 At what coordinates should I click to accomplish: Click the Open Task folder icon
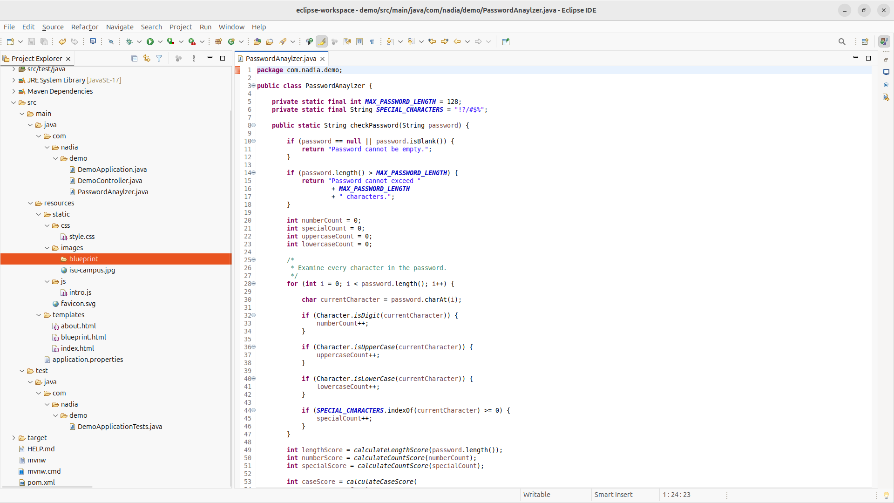pos(270,42)
